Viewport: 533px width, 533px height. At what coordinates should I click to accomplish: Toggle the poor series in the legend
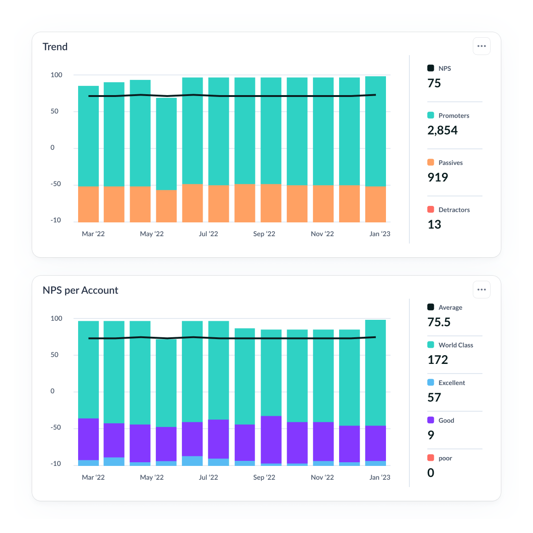(445, 458)
